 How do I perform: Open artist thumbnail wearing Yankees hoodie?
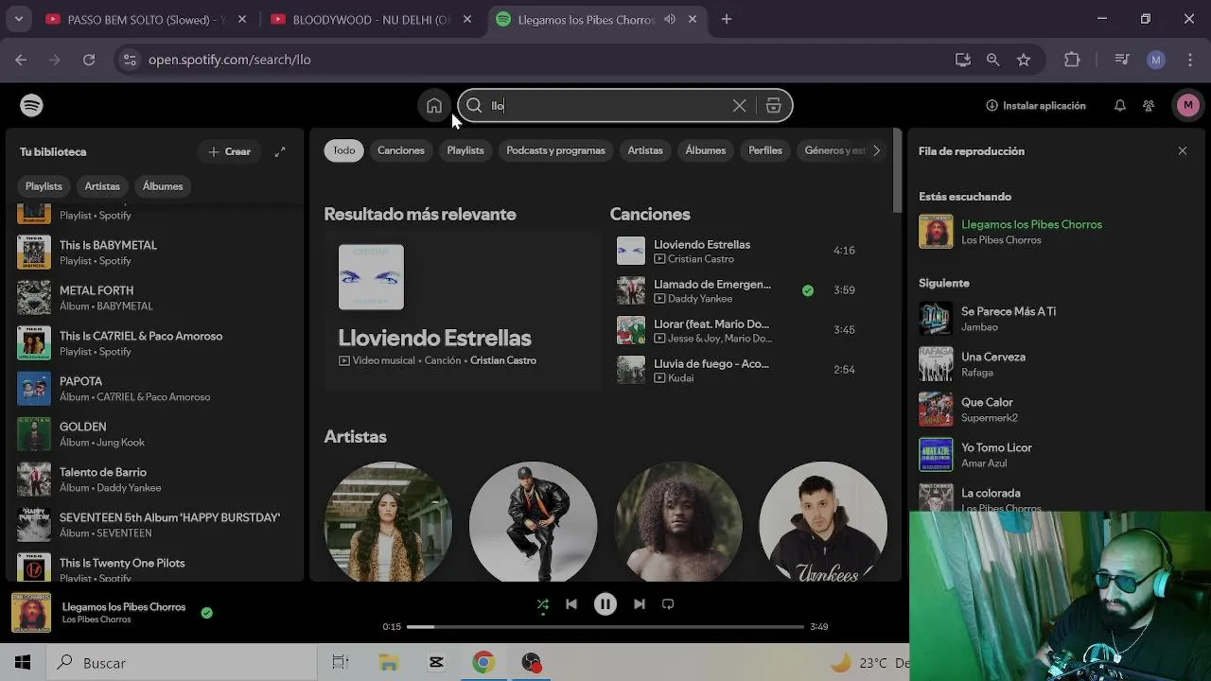click(x=823, y=521)
